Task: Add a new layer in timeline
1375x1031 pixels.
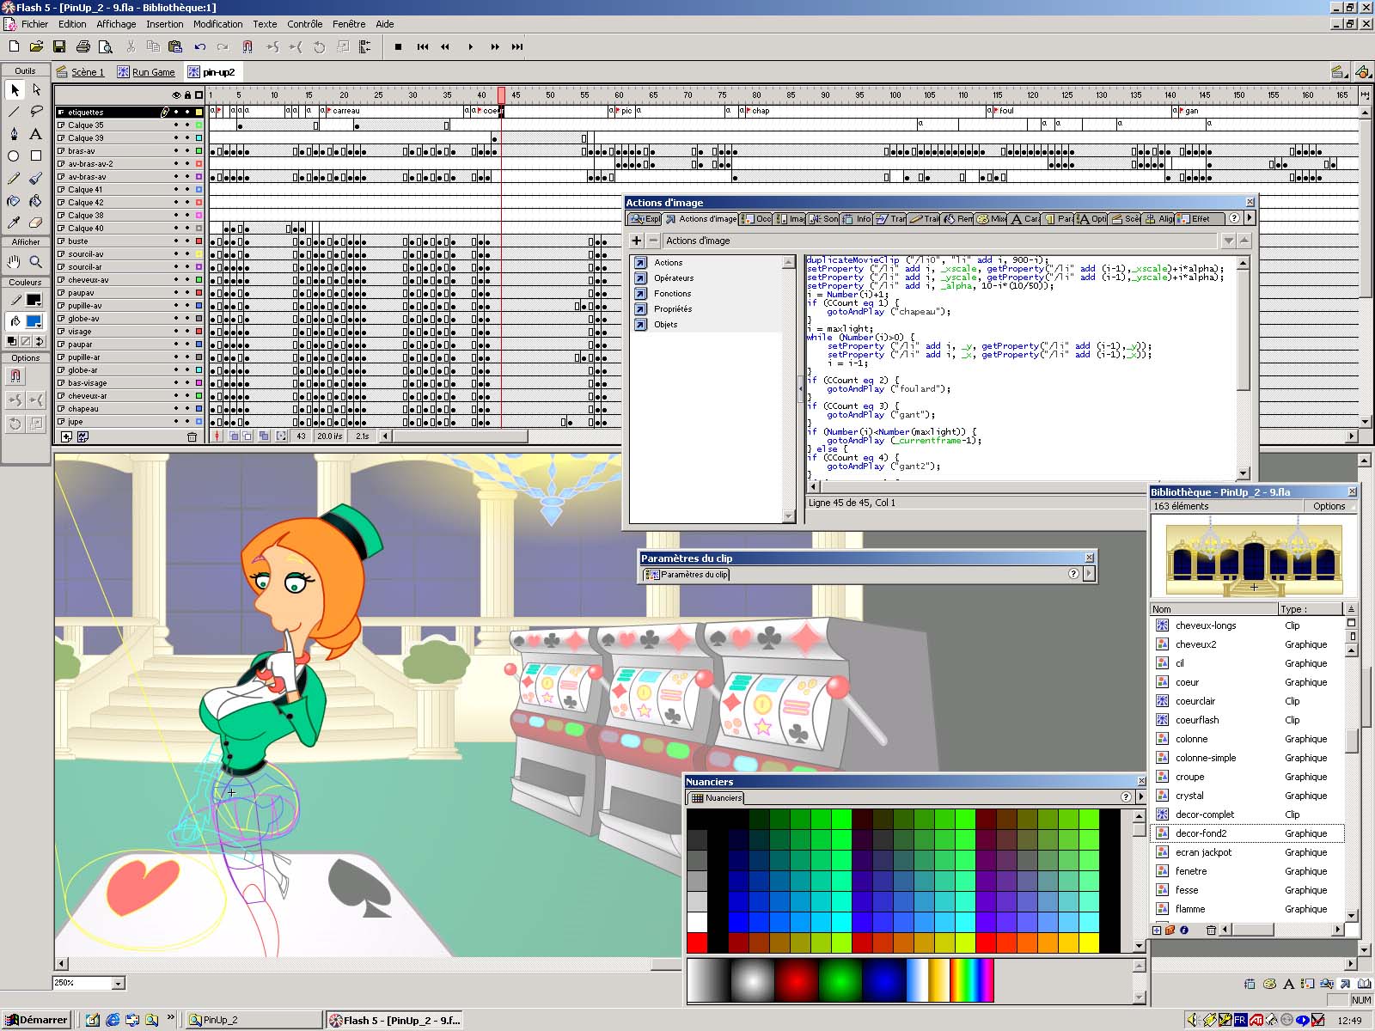Action: point(66,436)
